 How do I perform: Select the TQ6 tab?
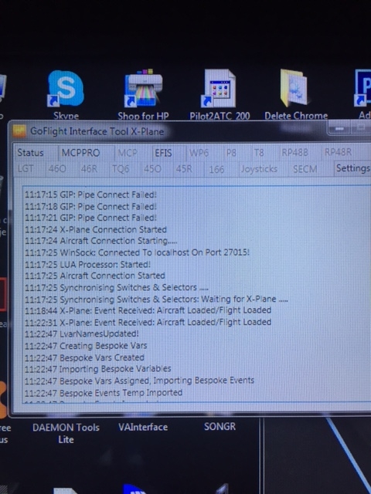(121, 169)
